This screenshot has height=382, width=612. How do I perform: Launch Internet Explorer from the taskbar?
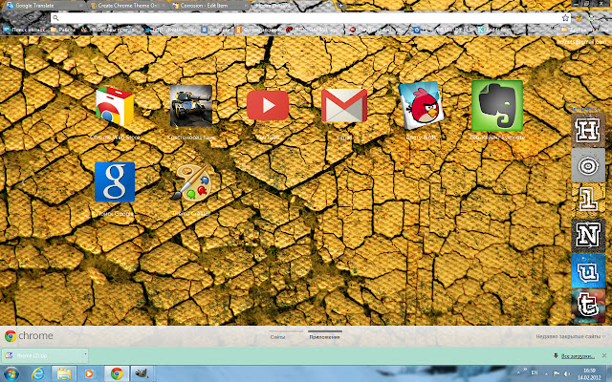(x=38, y=374)
